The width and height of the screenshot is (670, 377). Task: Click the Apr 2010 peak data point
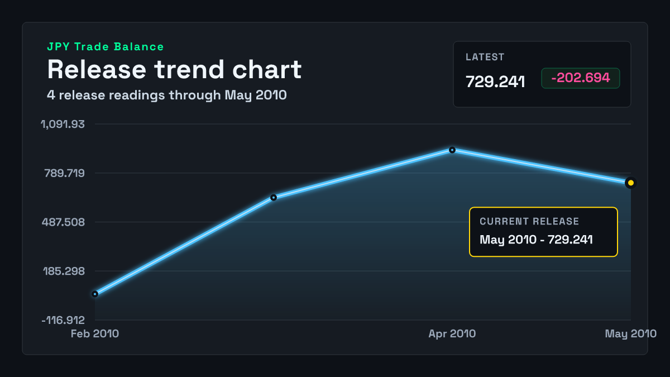452,150
